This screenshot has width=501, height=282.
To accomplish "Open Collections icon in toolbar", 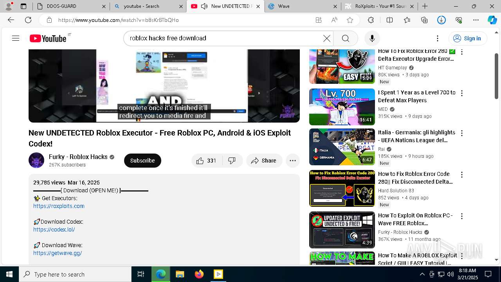I will pyautogui.click(x=424, y=20).
